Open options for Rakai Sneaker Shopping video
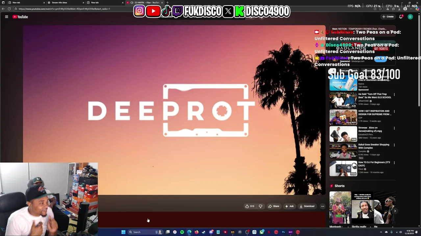 tap(394, 145)
